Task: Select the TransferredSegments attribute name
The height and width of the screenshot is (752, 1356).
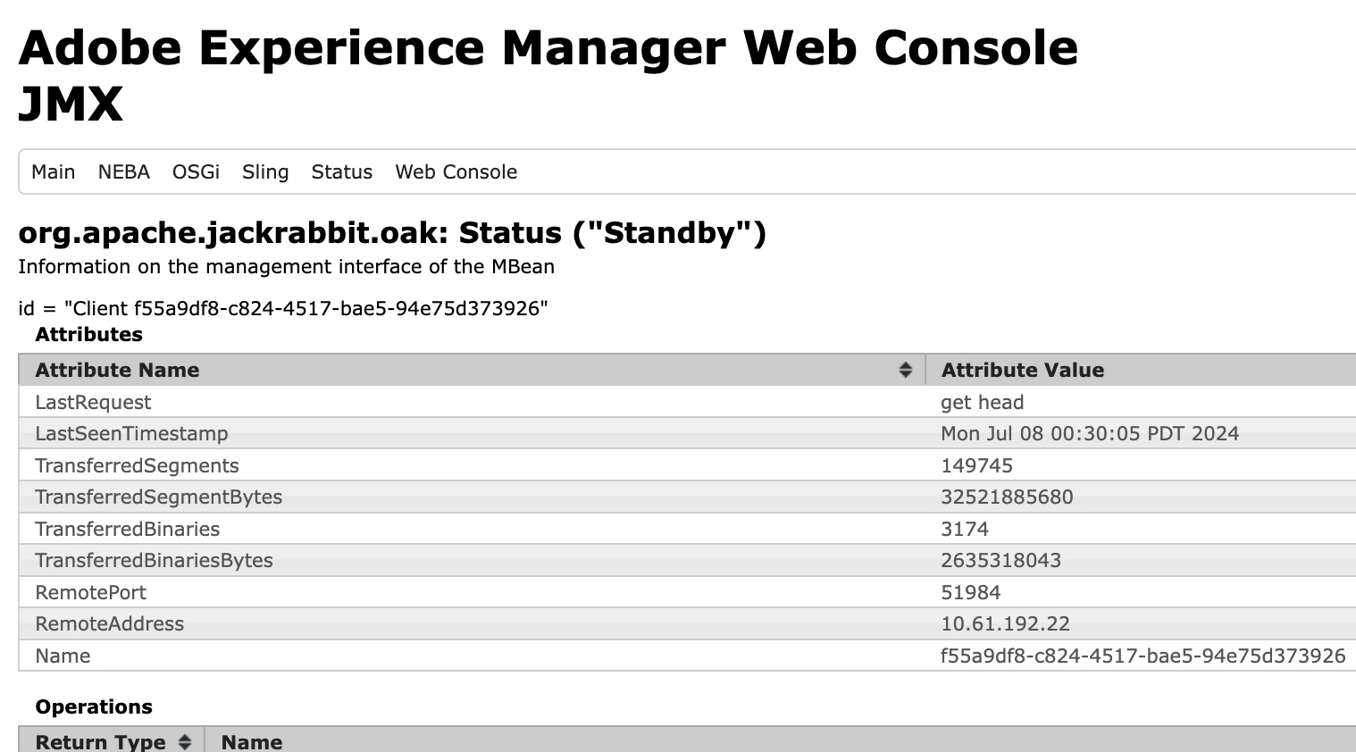Action: click(x=137, y=465)
